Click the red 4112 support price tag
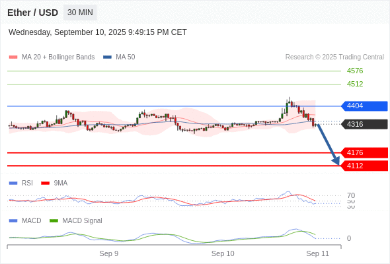This screenshot has width=390, height=264. pos(364,166)
